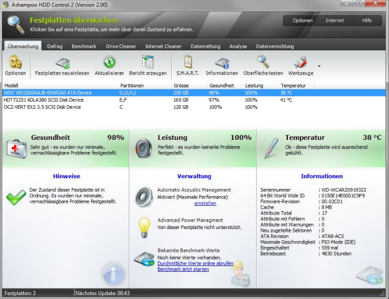
Task: Open the S.M.A.R.T. clipboard icon
Action: [x=188, y=62]
